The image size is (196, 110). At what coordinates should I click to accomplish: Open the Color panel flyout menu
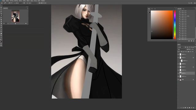pyautogui.click(x=176, y=9)
